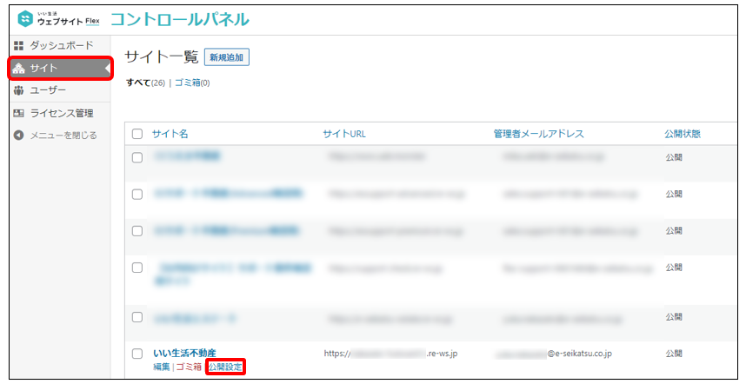Image resolution: width=746 pixels, height=384 pixels.
Task: Check the box for いい生活不動産 row
Action: (137, 354)
